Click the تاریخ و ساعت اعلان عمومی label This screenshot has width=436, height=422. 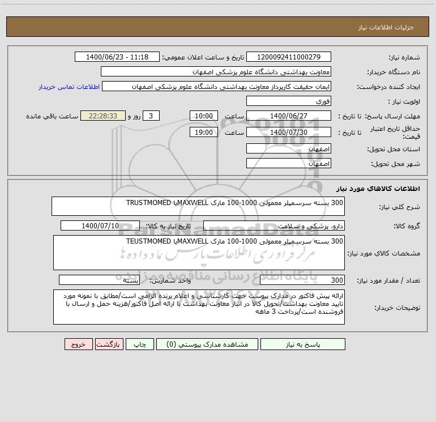pyautogui.click(x=203, y=57)
